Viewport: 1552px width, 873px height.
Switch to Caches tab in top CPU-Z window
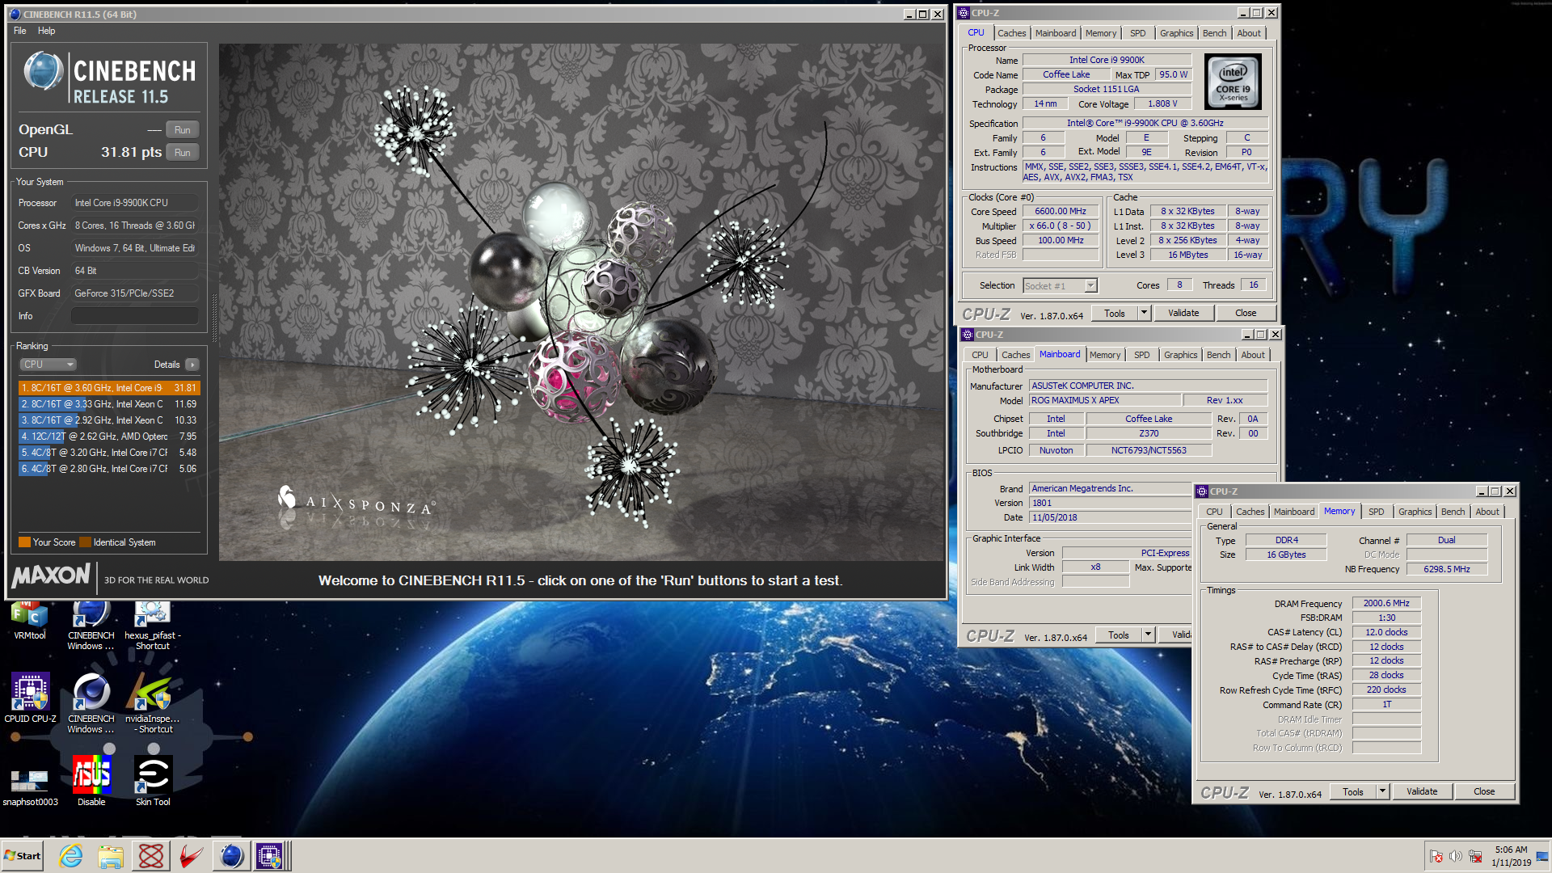1011,33
